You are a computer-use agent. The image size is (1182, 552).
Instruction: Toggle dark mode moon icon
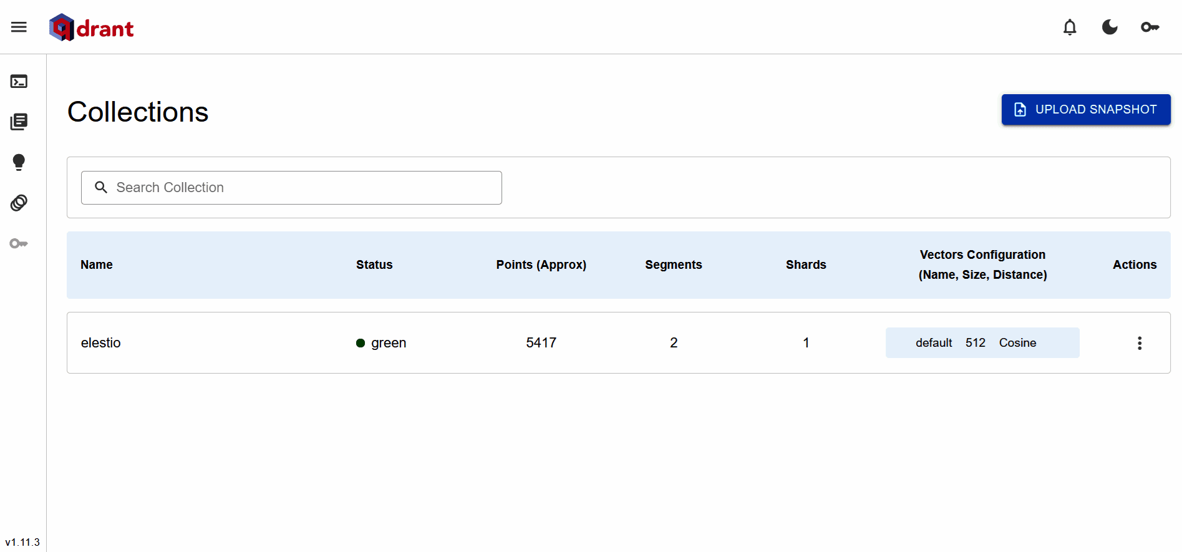coord(1110,27)
